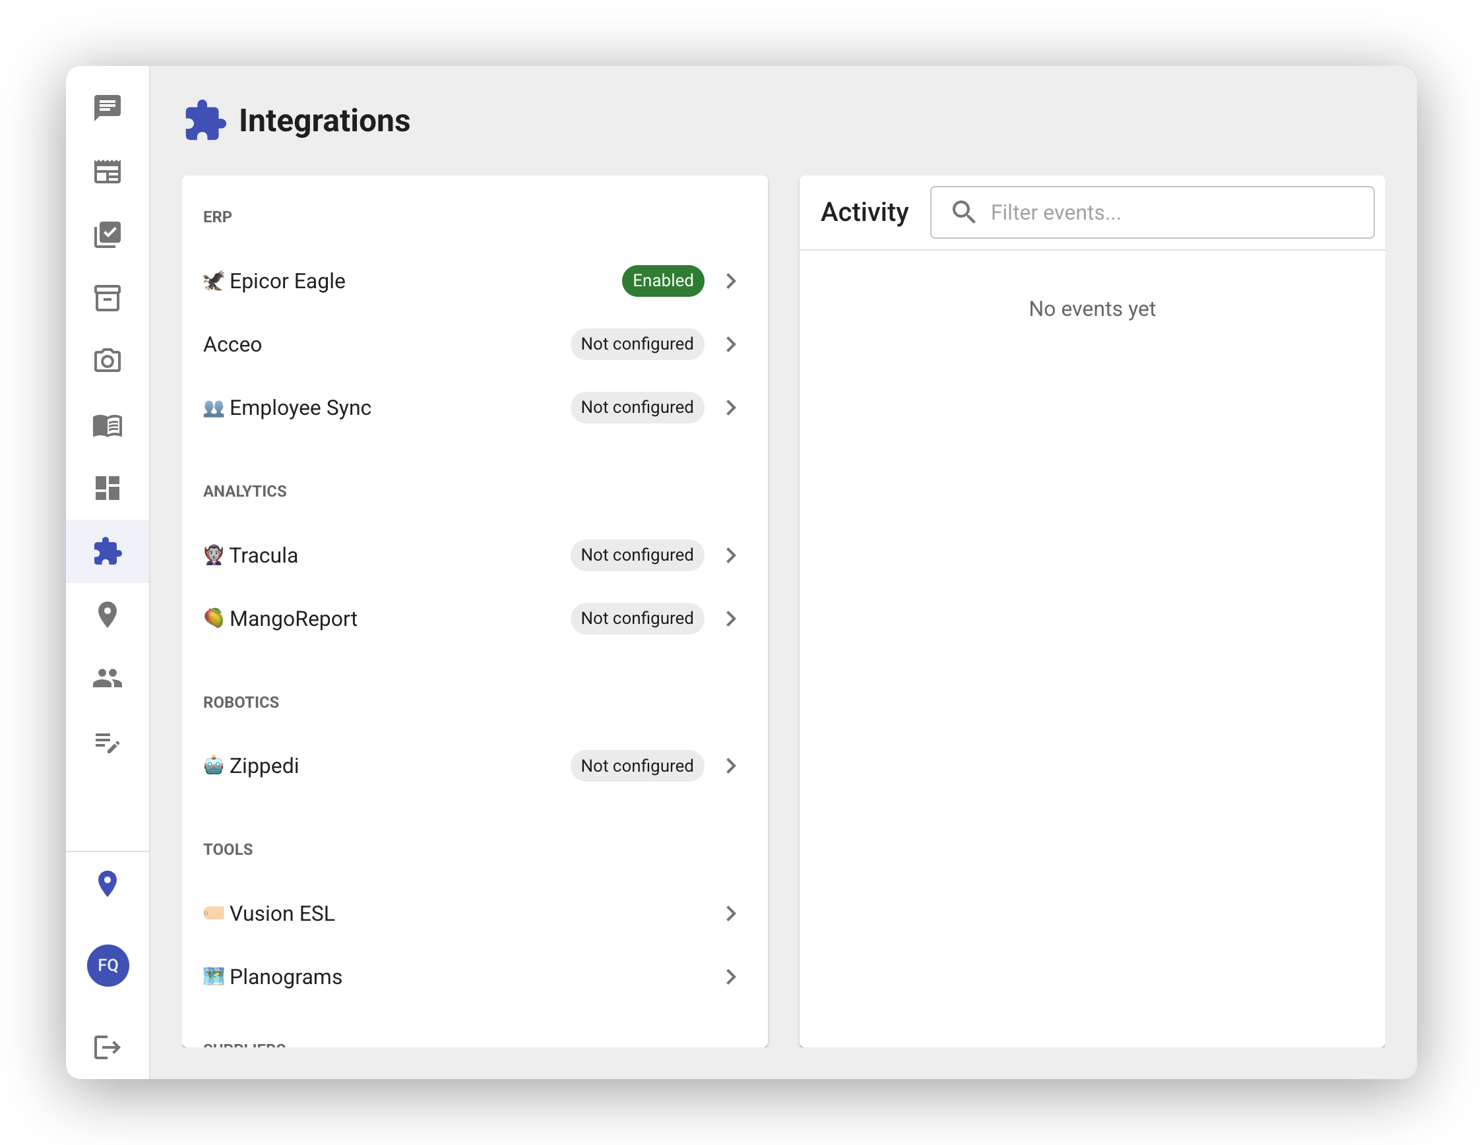Select the notes editing icon
Image resolution: width=1483 pixels, height=1145 pixels.
(108, 744)
